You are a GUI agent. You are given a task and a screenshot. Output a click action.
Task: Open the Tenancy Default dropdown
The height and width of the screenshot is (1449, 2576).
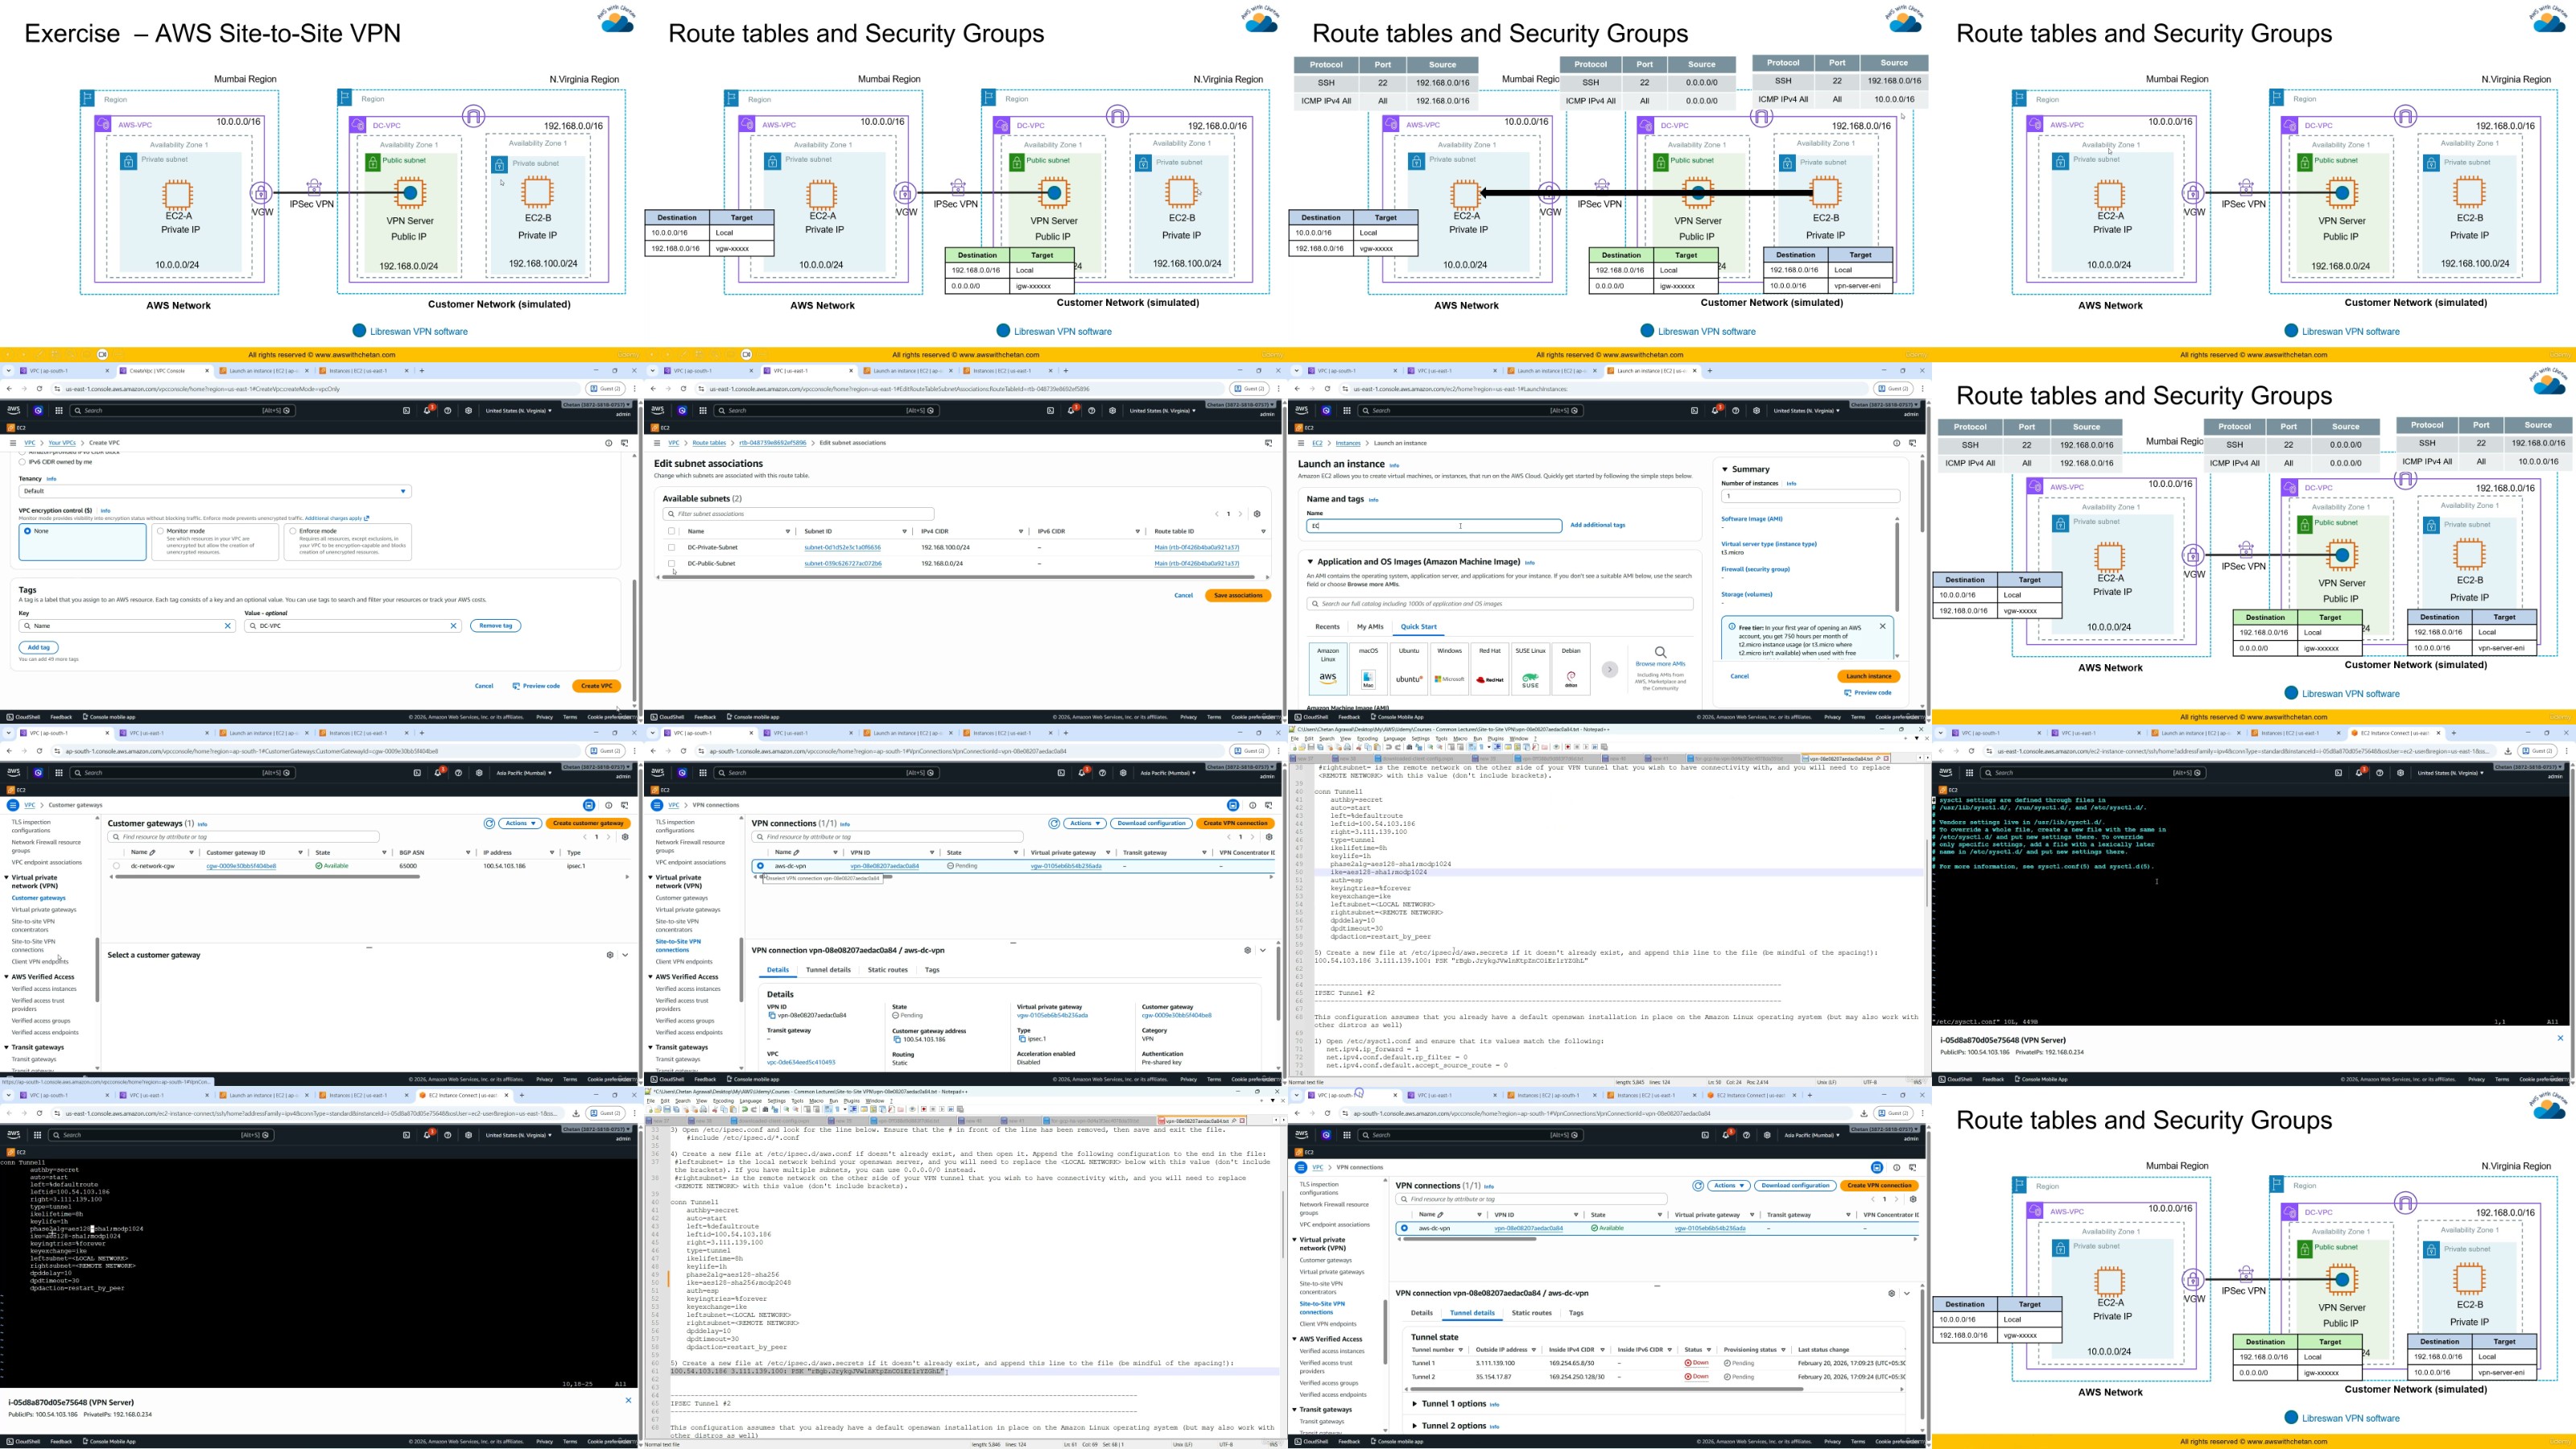[214, 491]
